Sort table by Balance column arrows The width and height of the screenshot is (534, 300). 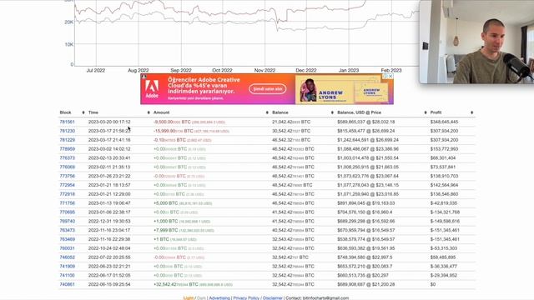332,112
